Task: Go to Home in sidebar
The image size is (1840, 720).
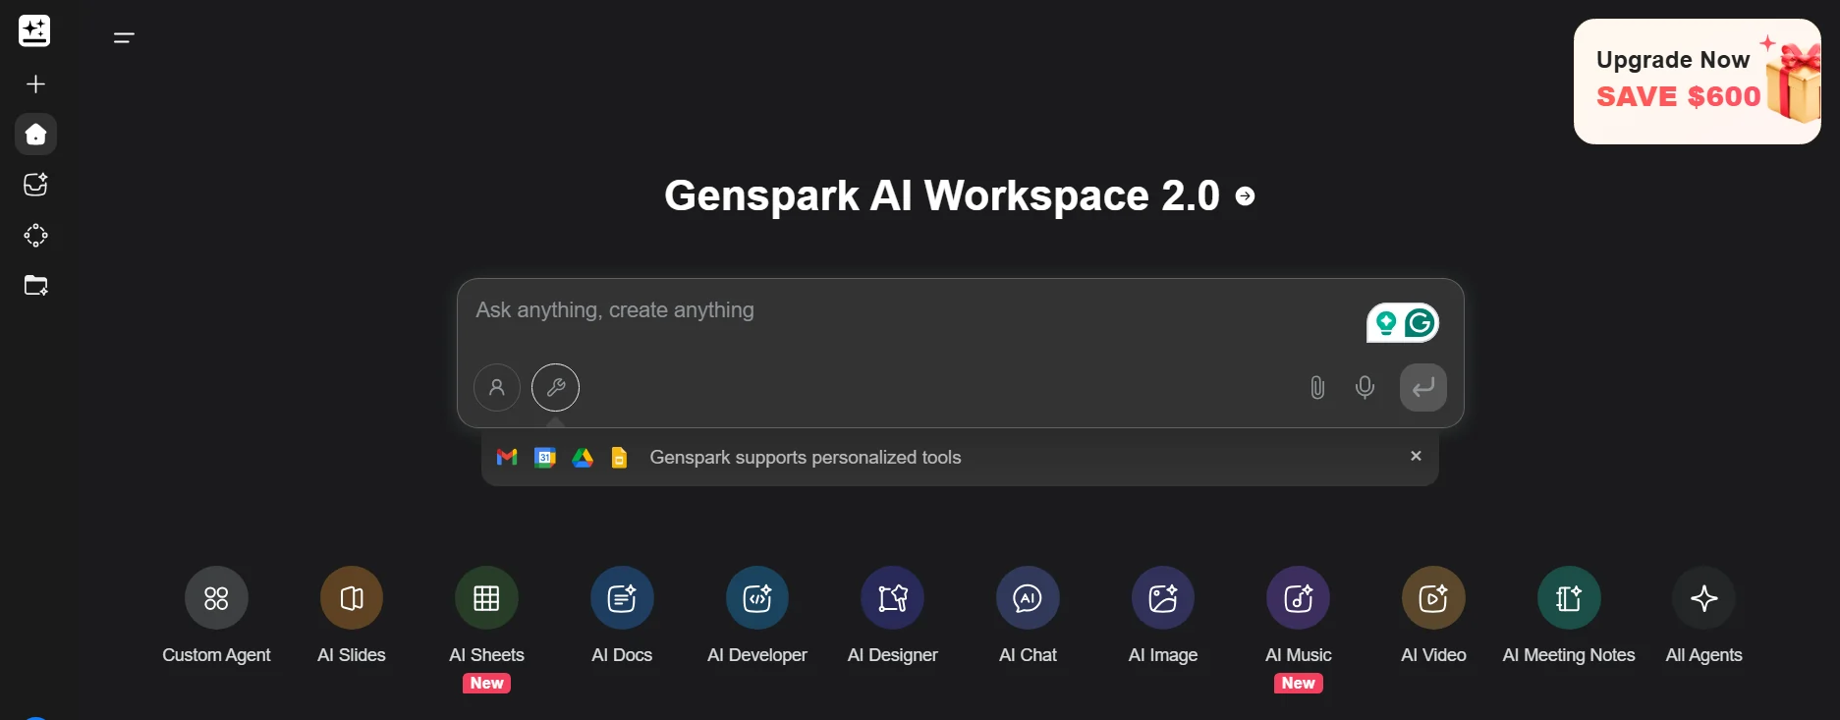Action: pyautogui.click(x=35, y=135)
